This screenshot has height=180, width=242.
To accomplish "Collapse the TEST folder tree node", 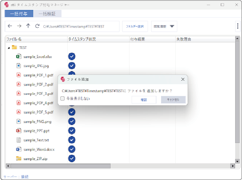I will pyautogui.click(x=8, y=48).
